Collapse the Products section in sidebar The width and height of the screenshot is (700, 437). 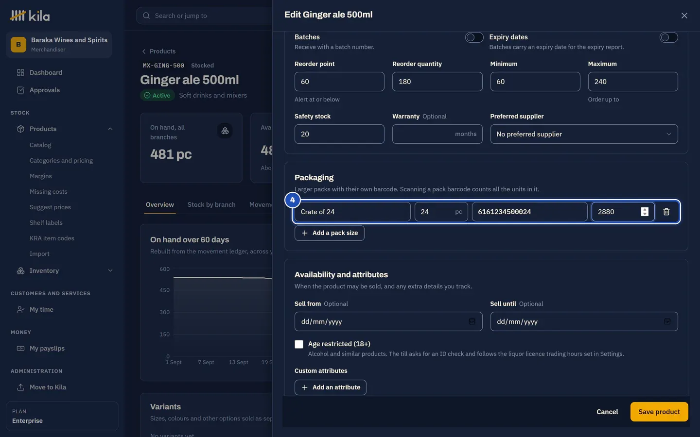(x=110, y=129)
